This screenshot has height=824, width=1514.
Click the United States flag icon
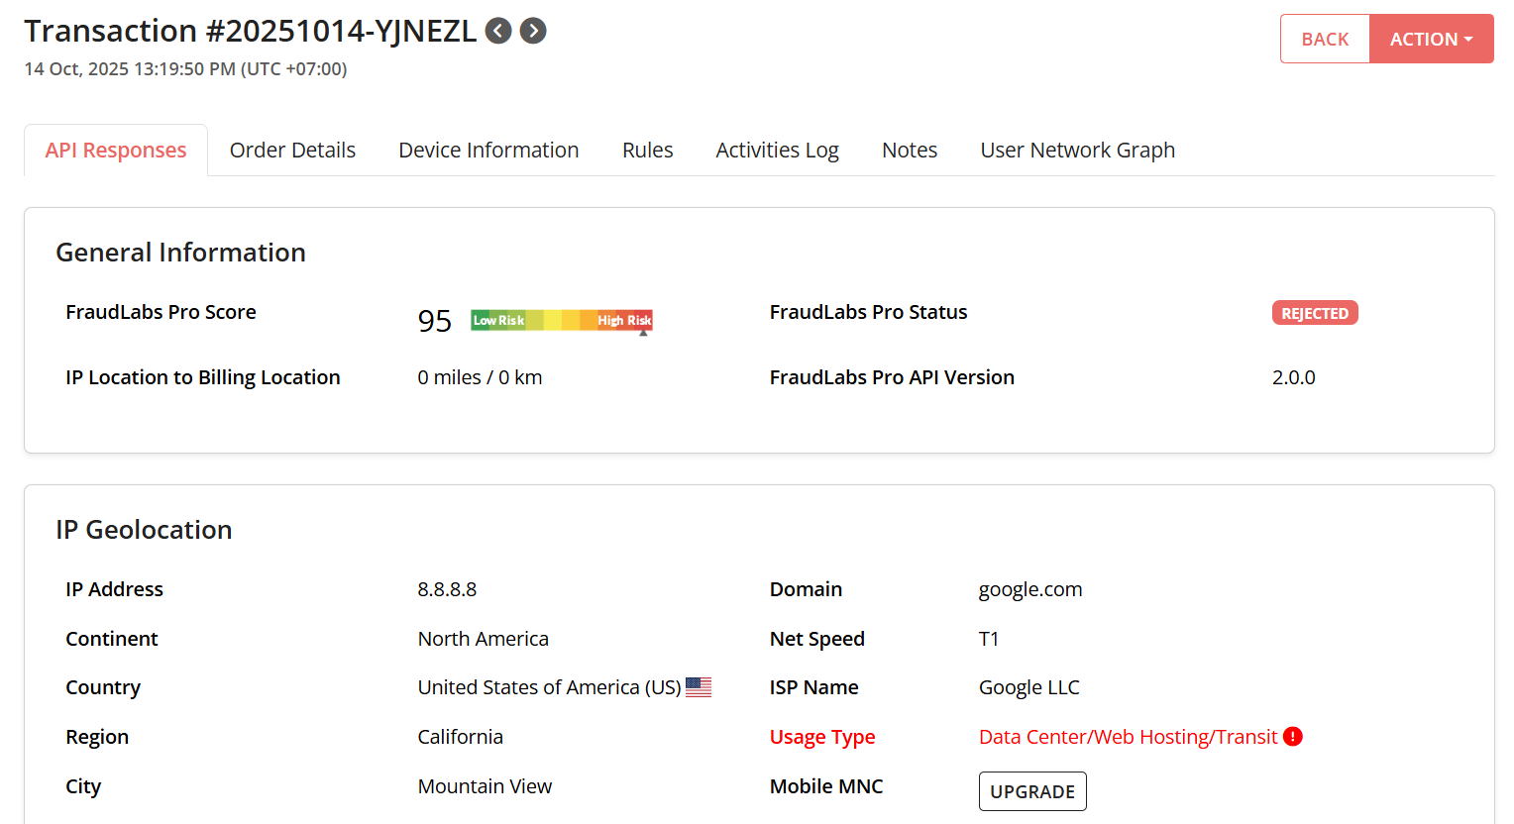[699, 687]
